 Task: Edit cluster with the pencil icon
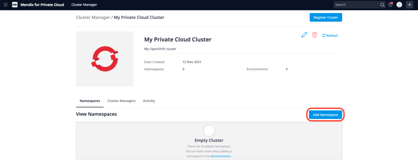tap(304, 35)
